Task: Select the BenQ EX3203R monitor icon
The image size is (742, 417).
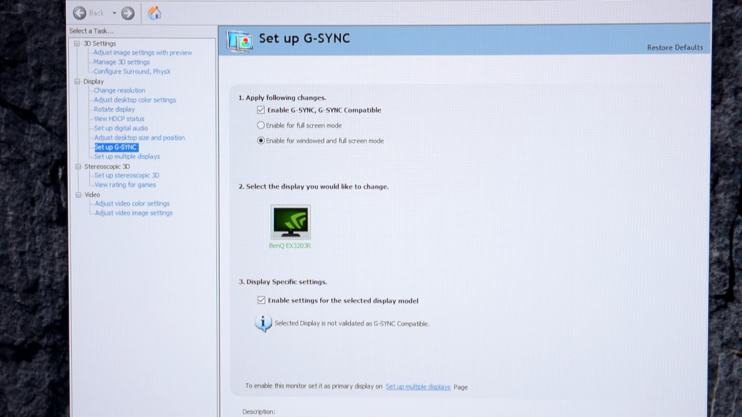Action: [291, 222]
